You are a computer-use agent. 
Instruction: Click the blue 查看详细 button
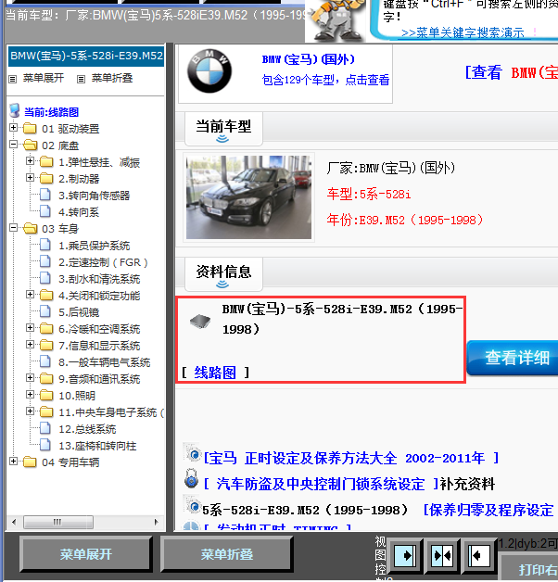click(513, 358)
